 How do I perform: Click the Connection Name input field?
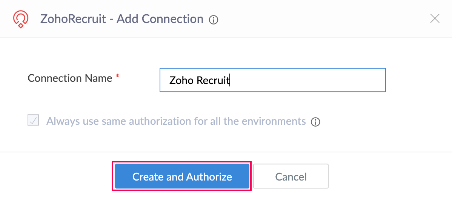coord(272,80)
